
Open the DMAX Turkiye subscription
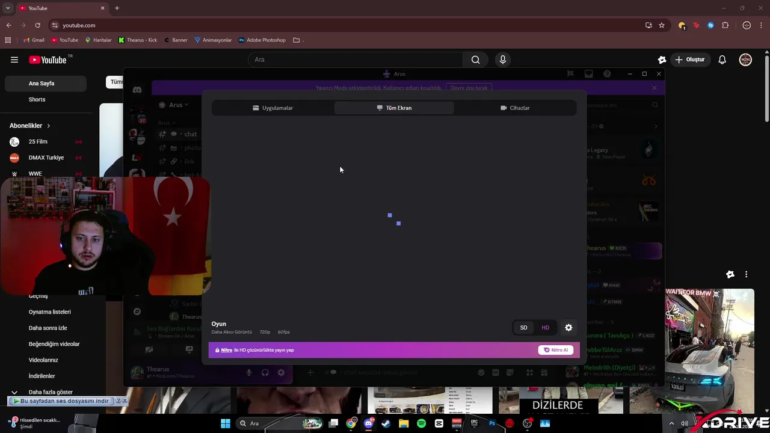pyautogui.click(x=46, y=158)
